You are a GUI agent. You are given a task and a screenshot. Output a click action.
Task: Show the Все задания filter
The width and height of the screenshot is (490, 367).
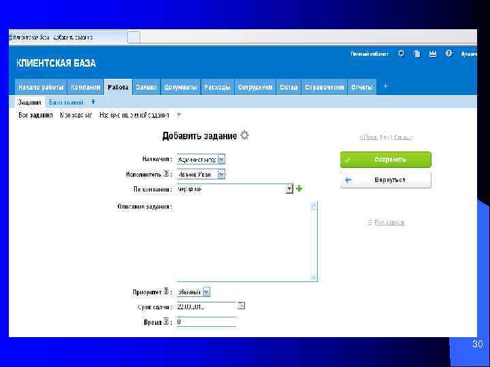pos(35,115)
